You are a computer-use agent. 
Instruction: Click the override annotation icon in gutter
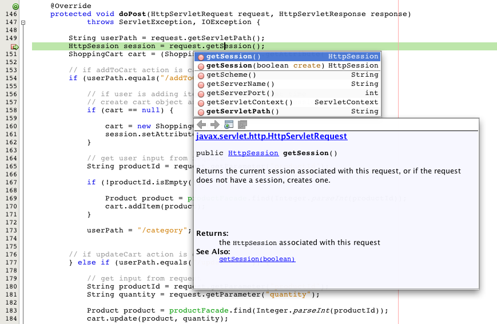tap(15, 6)
